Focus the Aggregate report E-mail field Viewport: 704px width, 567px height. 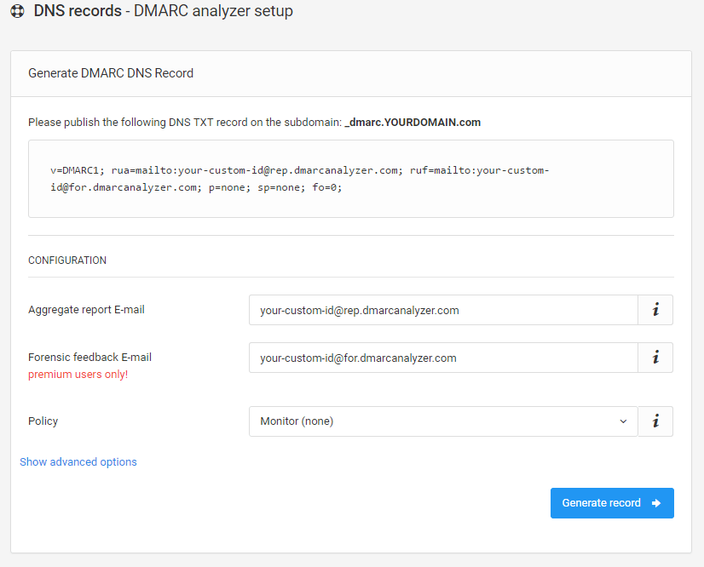click(443, 310)
